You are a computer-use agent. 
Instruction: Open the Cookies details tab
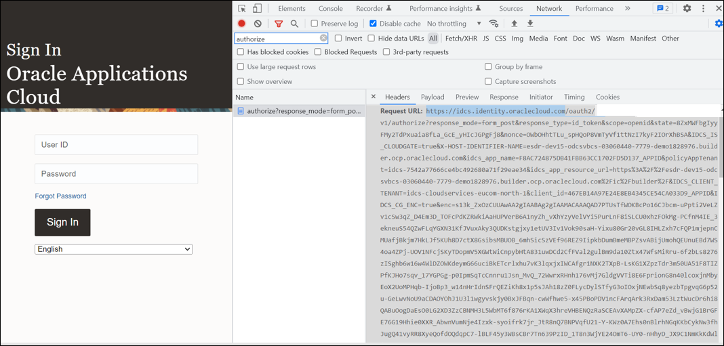point(607,97)
